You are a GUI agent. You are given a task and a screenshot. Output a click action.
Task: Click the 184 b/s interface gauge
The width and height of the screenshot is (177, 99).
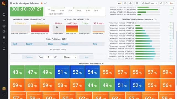[x=59, y=29]
